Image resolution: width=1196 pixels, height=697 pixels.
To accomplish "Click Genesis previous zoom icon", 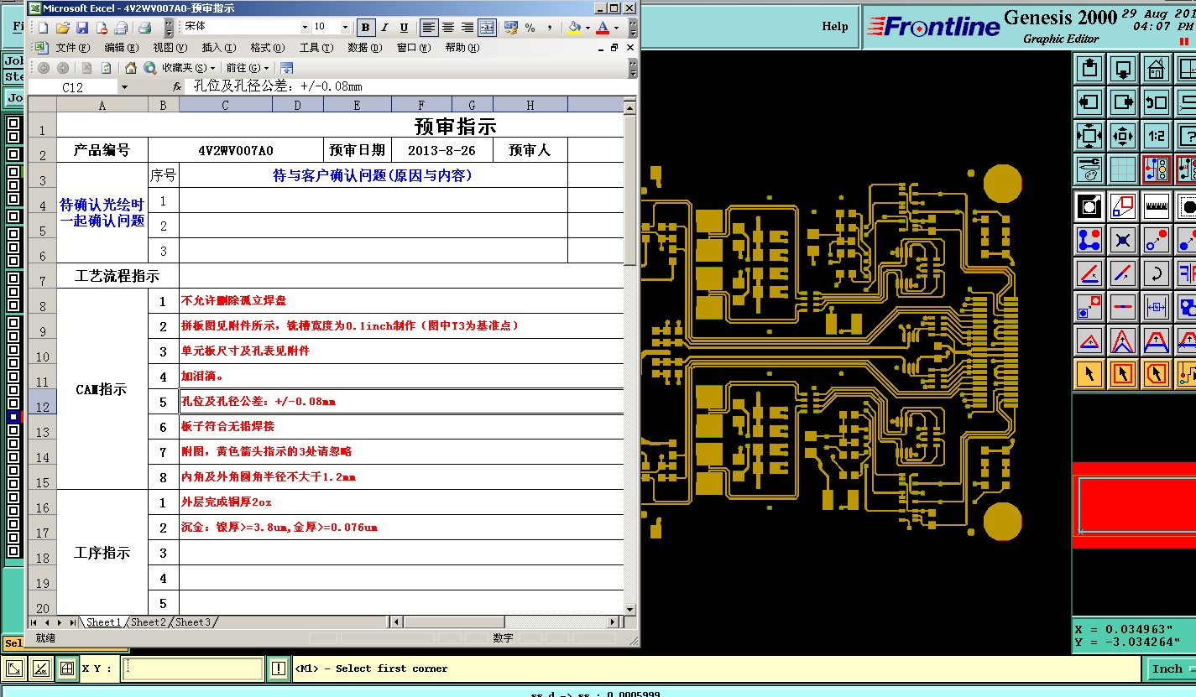I will (x=1157, y=102).
